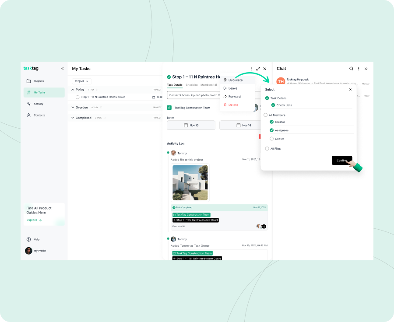Image resolution: width=394 pixels, height=322 pixels.
Task: Expand task panel to full screen
Action: [x=258, y=69]
